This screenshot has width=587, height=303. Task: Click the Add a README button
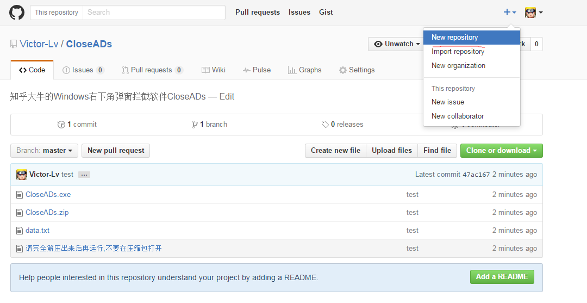502,277
